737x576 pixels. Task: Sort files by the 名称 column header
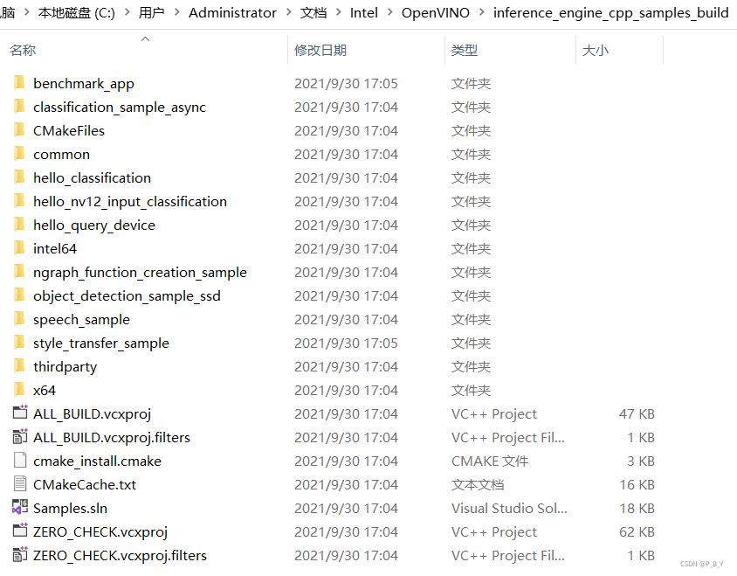[23, 50]
